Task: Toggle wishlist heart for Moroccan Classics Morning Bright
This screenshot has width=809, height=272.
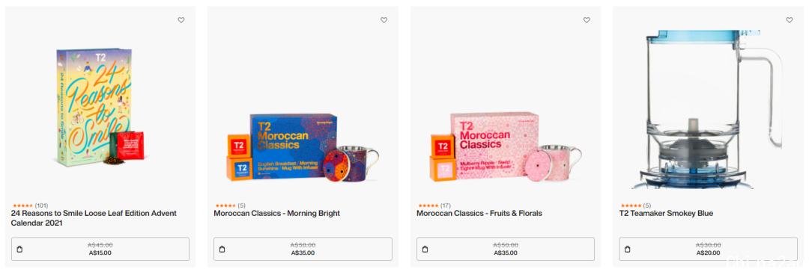Action: [x=384, y=20]
